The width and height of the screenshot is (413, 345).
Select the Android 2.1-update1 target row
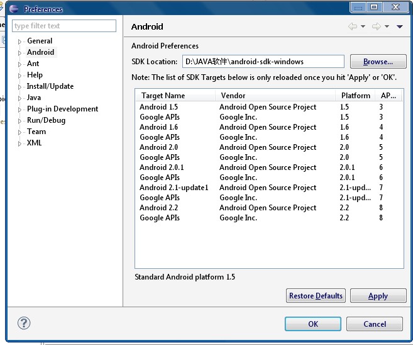(x=269, y=187)
